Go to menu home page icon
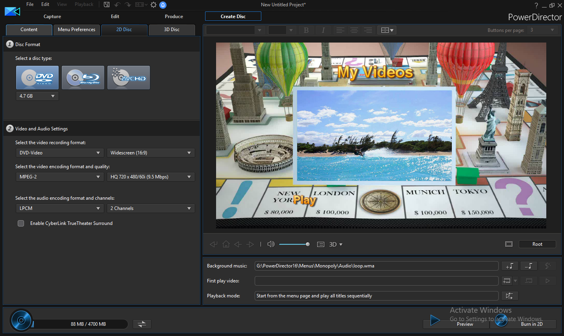Viewport: 564px width, 336px height. (226, 244)
